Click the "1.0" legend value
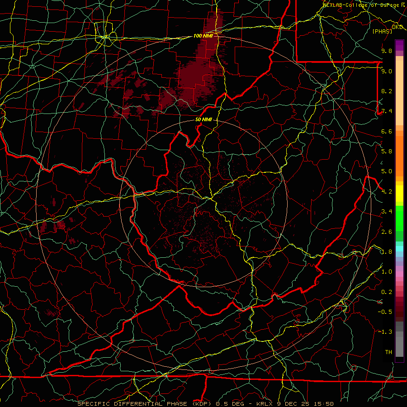 click(387, 272)
